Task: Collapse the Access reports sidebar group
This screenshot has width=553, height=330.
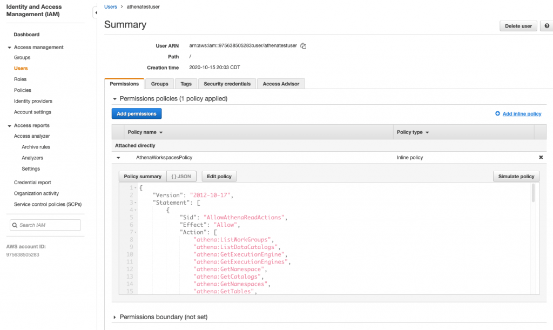Action: click(x=10, y=125)
